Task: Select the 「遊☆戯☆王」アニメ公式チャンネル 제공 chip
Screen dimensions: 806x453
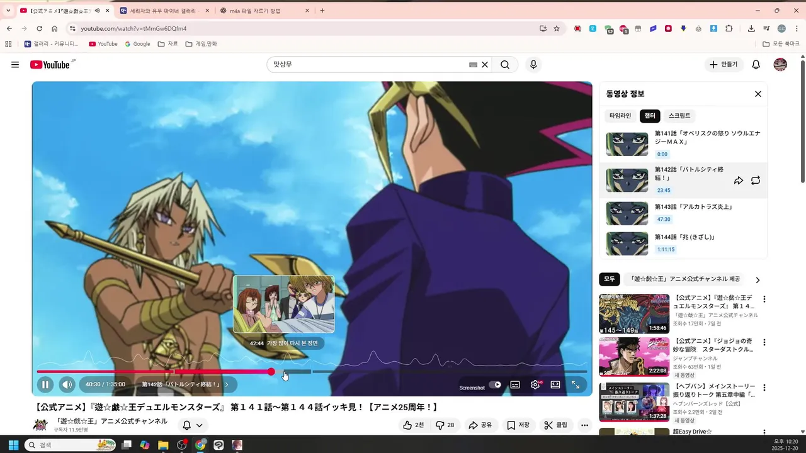Action: [684, 279]
